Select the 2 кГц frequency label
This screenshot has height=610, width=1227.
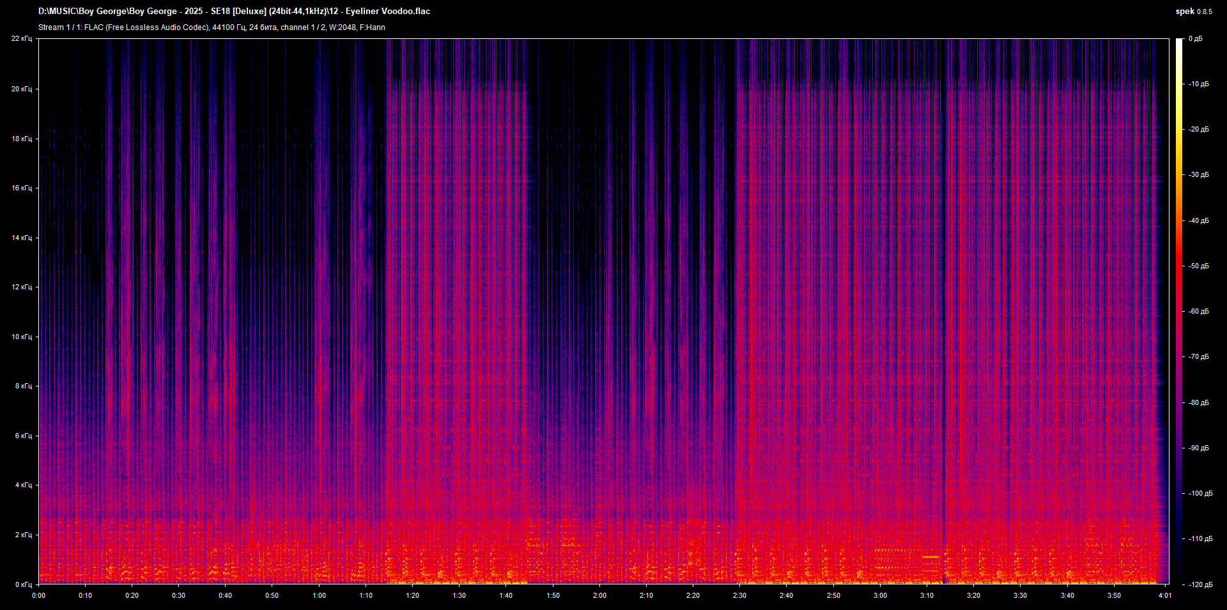24,535
